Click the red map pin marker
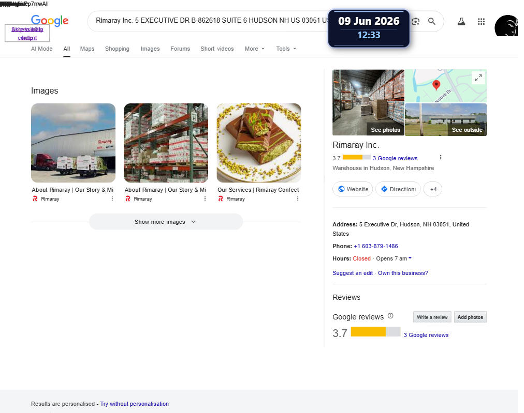This screenshot has width=524, height=413. pos(436,85)
